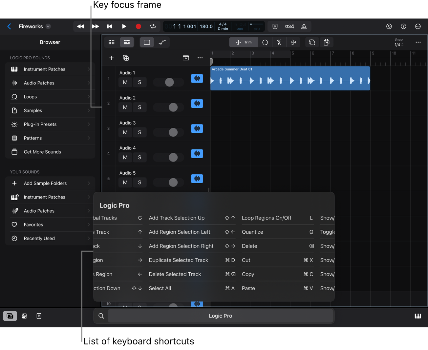Open the track header three-dot options
Image resolution: width=428 pixels, height=350 pixels.
pos(200,58)
